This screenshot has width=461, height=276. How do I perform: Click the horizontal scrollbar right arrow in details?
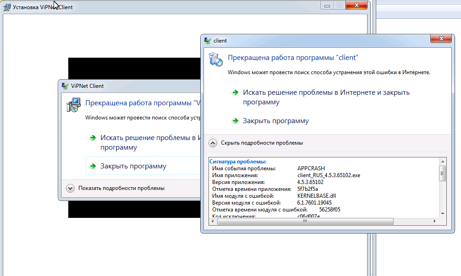(435, 222)
